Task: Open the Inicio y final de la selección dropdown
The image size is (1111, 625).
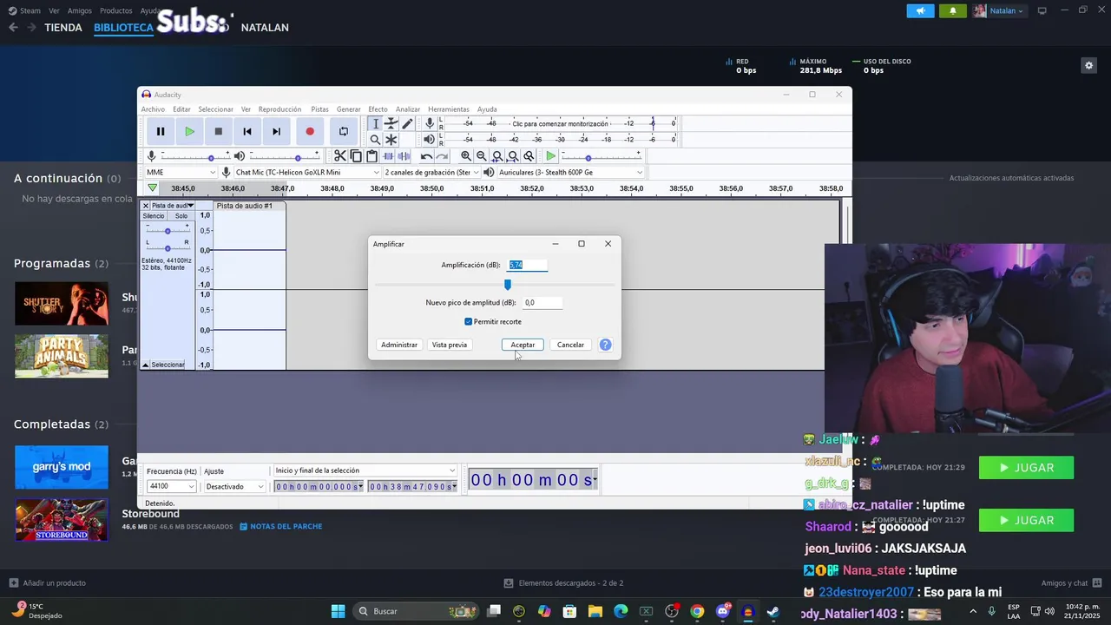Action: tap(365, 470)
